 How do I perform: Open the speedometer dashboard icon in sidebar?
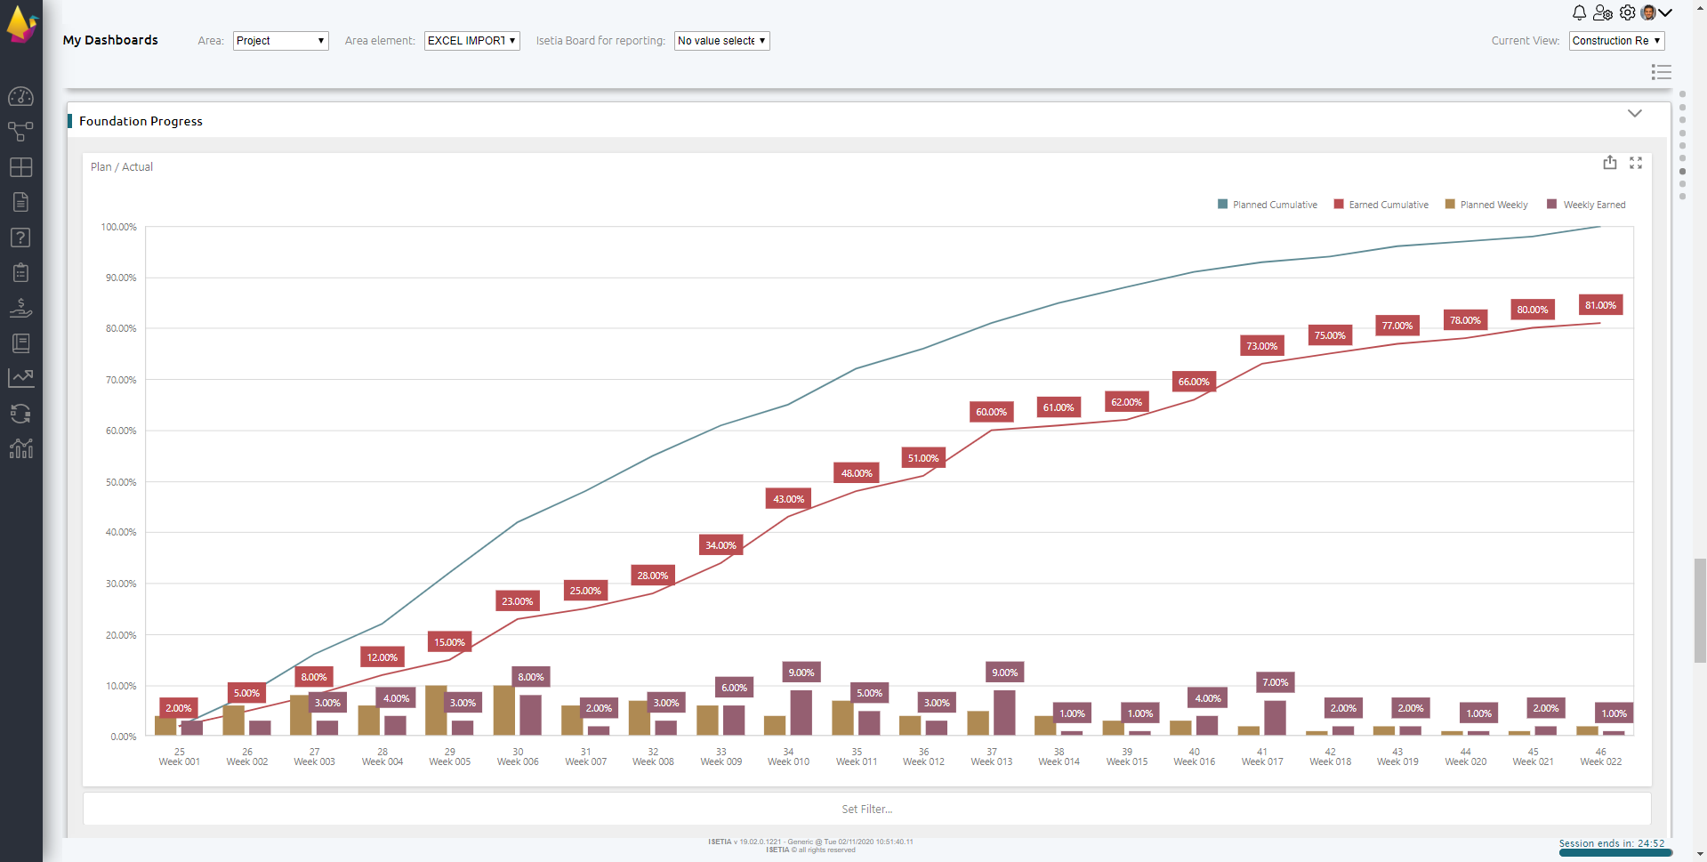point(20,96)
